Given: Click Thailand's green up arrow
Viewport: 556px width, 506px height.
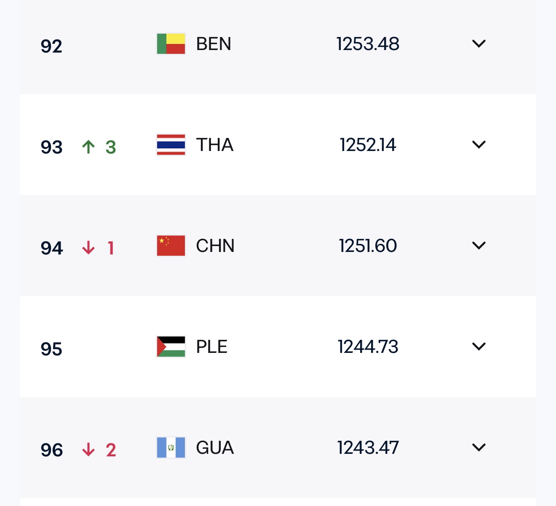Looking at the screenshot, I should point(88,147).
